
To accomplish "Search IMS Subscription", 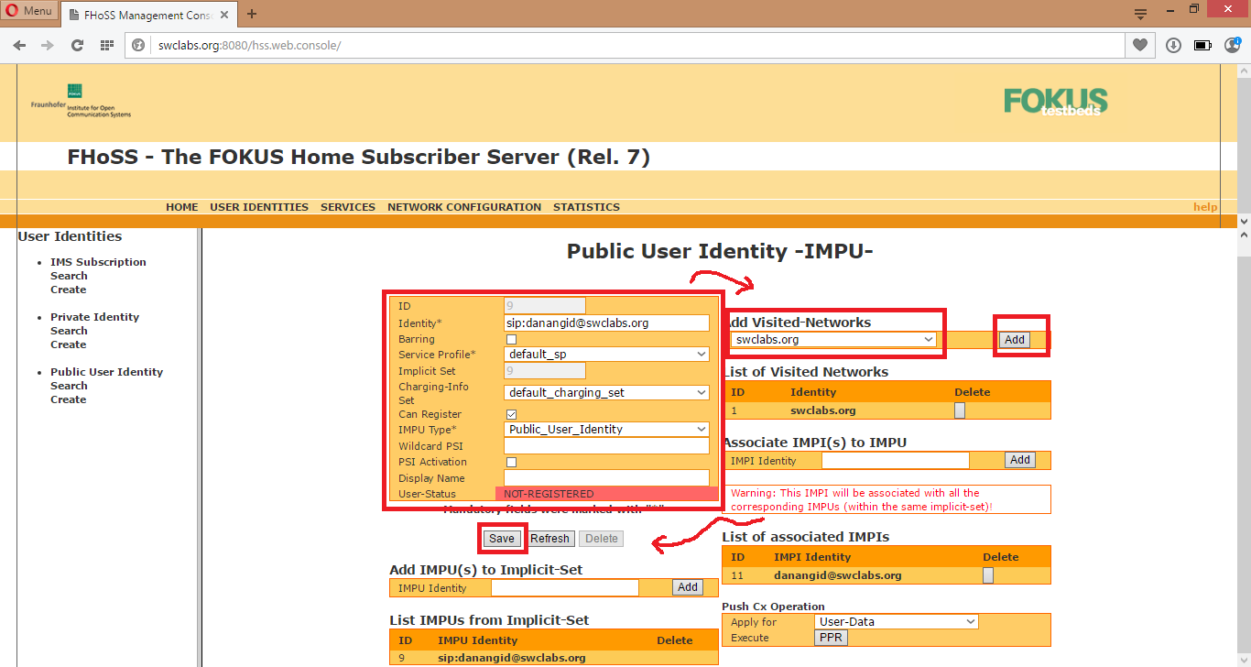I will [69, 276].
